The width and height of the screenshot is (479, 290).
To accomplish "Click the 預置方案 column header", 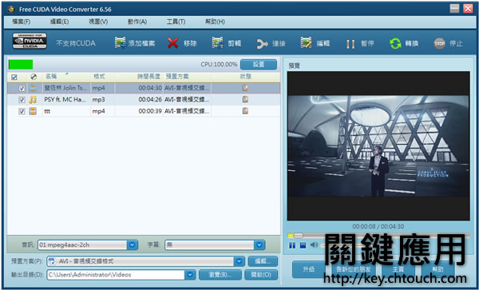I will tap(177, 77).
